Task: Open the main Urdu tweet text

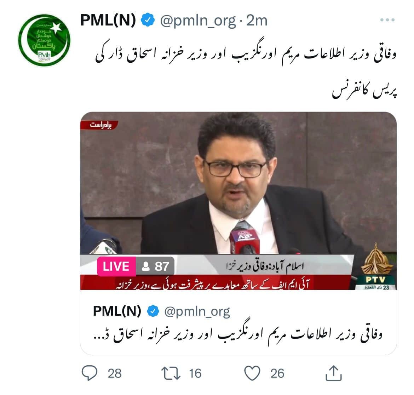Action: point(246,71)
